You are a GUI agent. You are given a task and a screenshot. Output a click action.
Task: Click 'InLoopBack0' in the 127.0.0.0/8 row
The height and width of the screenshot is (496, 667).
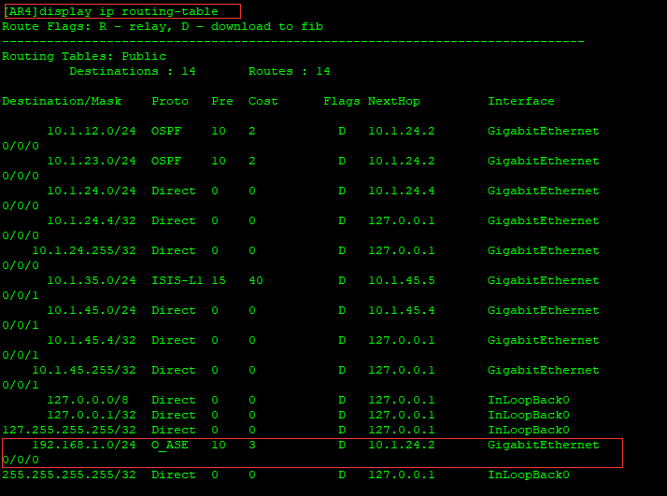[x=529, y=400]
